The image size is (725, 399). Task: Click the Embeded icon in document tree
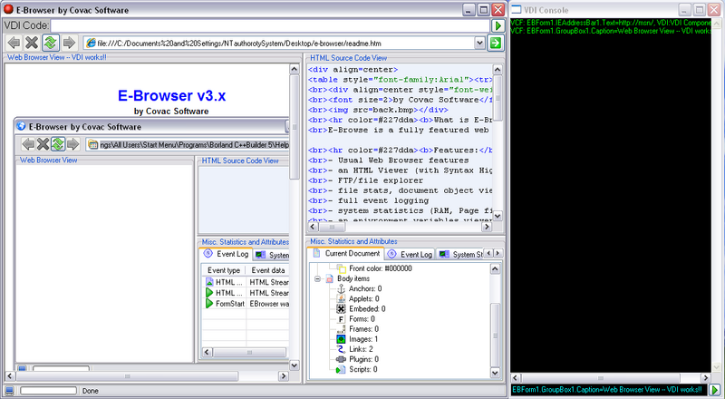coord(342,308)
